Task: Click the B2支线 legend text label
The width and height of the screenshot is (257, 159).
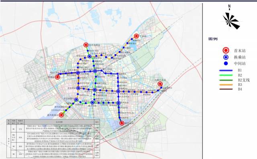Action: (244, 80)
